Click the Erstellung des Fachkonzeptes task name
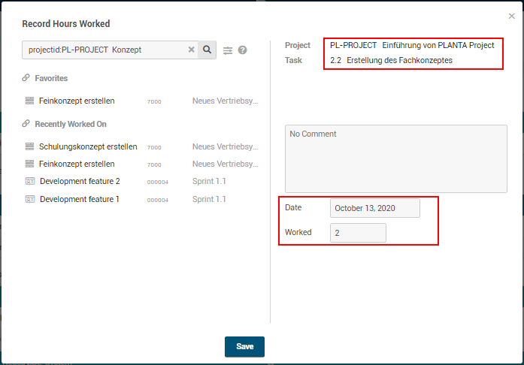Screen dimensions: 524x365 click(399, 60)
